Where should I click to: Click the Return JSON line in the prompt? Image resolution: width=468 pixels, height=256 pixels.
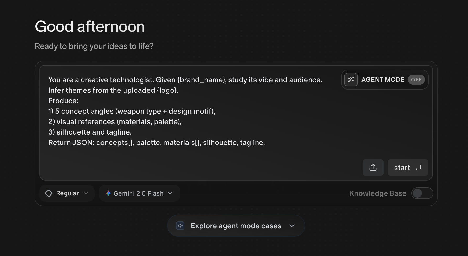[156, 143]
